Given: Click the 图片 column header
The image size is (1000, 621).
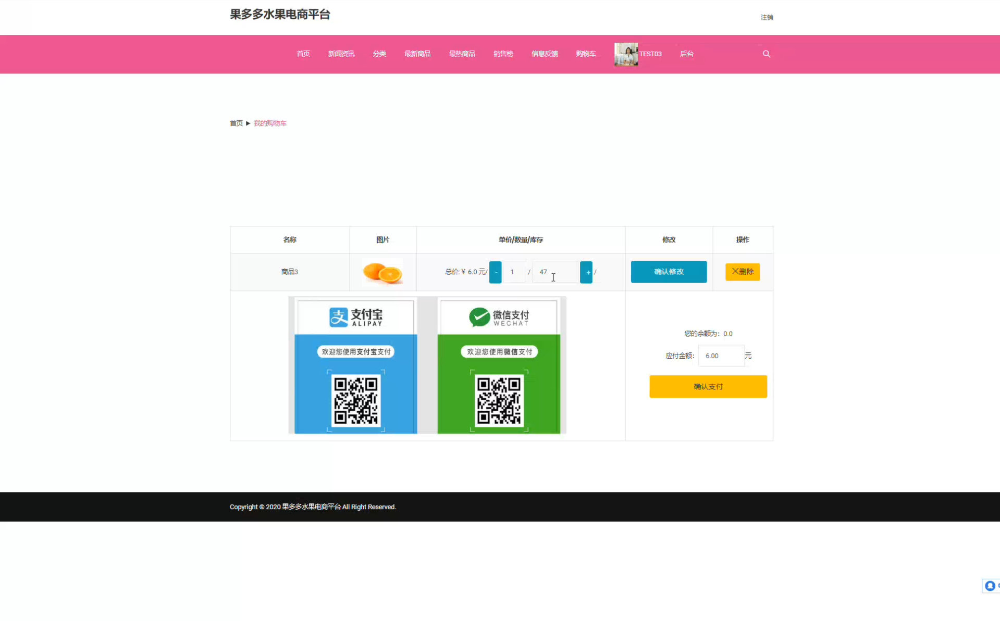Looking at the screenshot, I should point(382,239).
